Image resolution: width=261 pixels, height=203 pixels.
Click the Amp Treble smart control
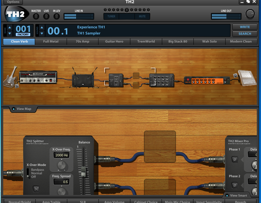pyautogui.click(x=51, y=201)
